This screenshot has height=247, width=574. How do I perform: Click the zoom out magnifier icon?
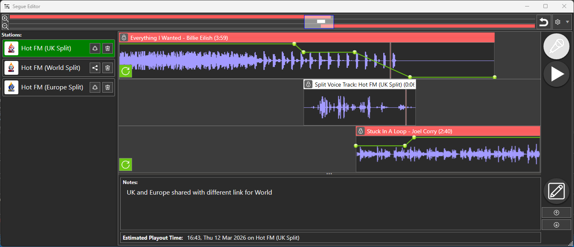tap(5, 26)
